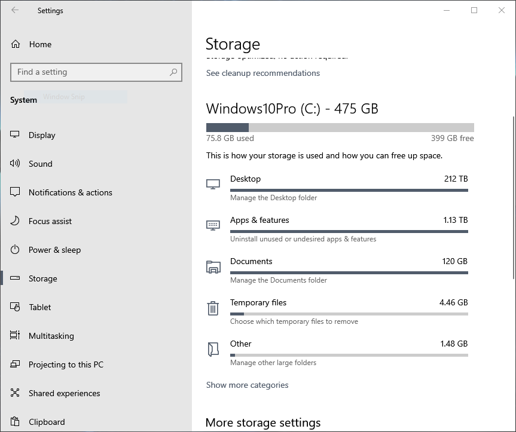Click the 4.46 GB size value
516x432 pixels.
[453, 302]
